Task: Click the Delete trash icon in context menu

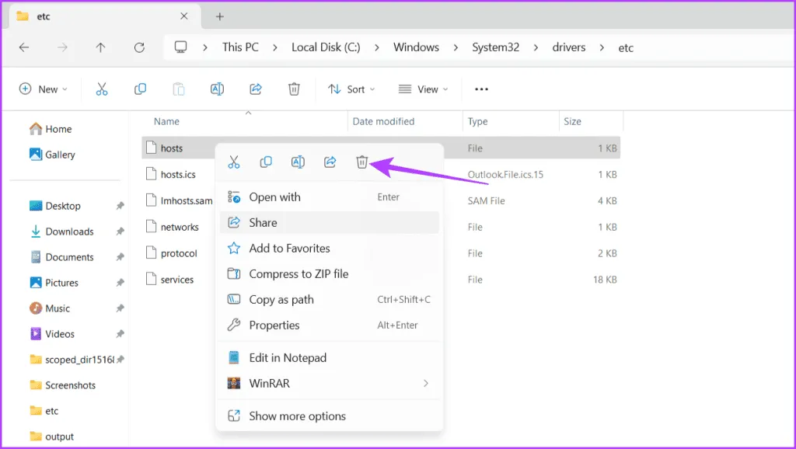Action: 361,162
